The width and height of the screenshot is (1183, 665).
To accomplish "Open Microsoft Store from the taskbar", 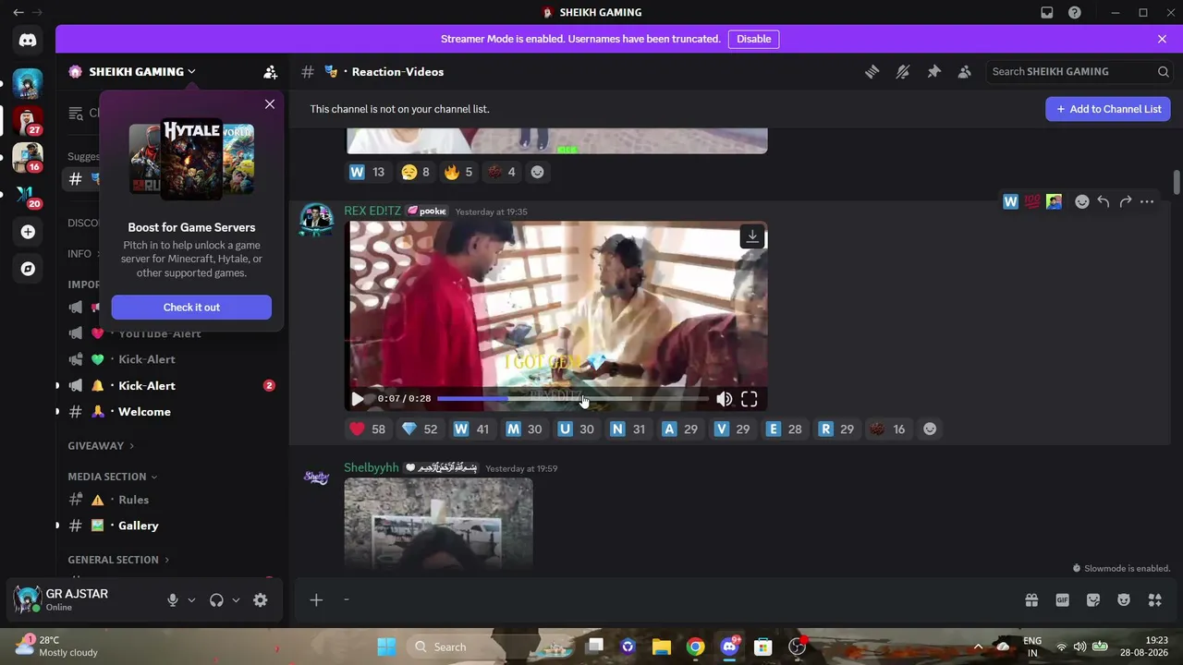I will (x=763, y=647).
